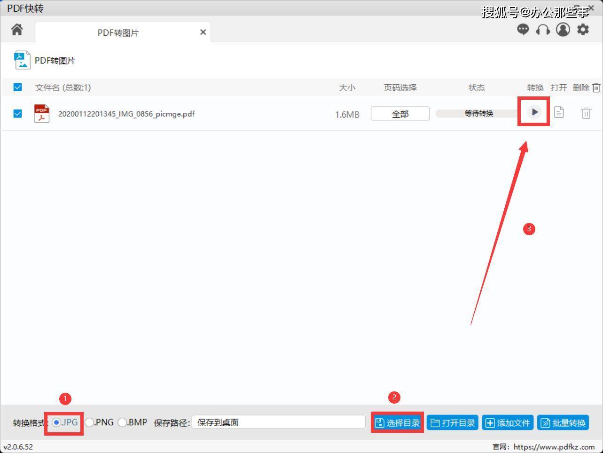Screen dimensions: 603x453
Task: Open the user account icon
Action: click(x=563, y=30)
